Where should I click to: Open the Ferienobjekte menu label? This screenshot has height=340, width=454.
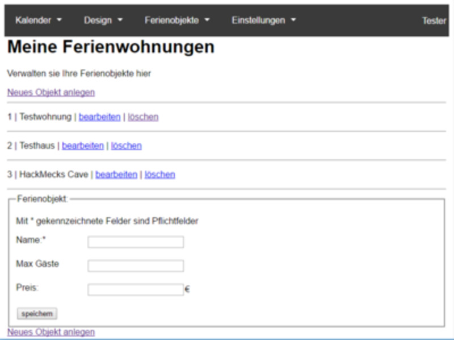coord(171,20)
